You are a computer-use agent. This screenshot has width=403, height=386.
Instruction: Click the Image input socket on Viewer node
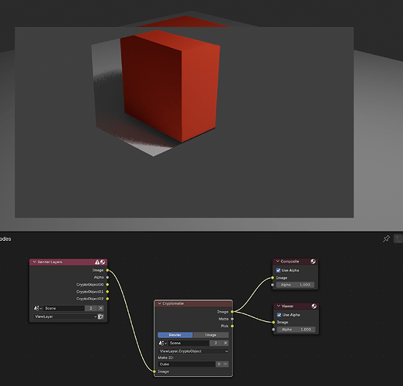(x=273, y=322)
